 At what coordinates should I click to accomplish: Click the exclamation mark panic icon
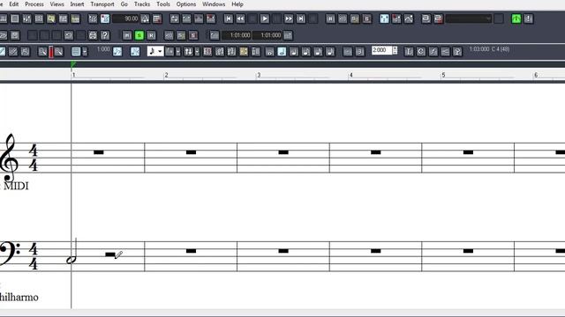528,18
